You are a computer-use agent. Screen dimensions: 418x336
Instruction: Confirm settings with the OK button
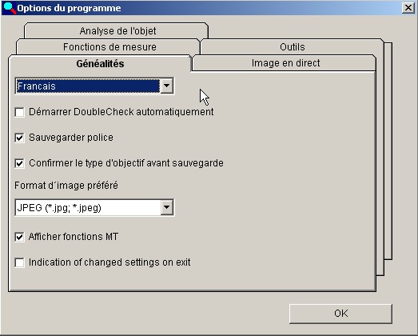tap(340, 314)
